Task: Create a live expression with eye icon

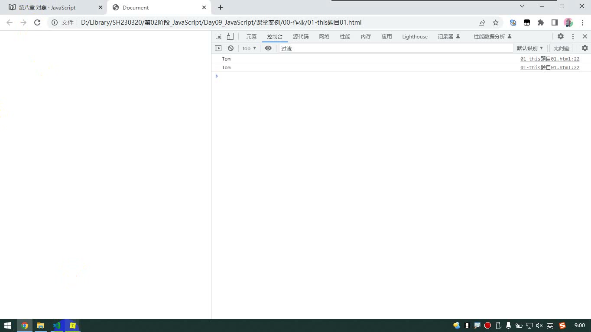Action: (x=268, y=48)
